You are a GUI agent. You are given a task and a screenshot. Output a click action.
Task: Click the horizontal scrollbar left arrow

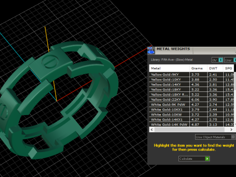pyautogui.click(x=152, y=130)
